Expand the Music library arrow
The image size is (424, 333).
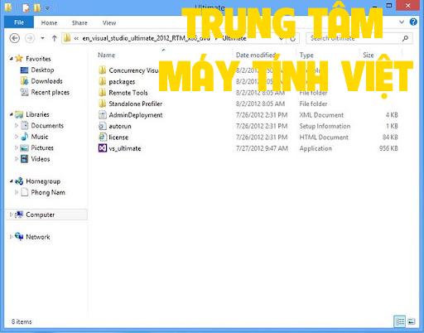17,137
